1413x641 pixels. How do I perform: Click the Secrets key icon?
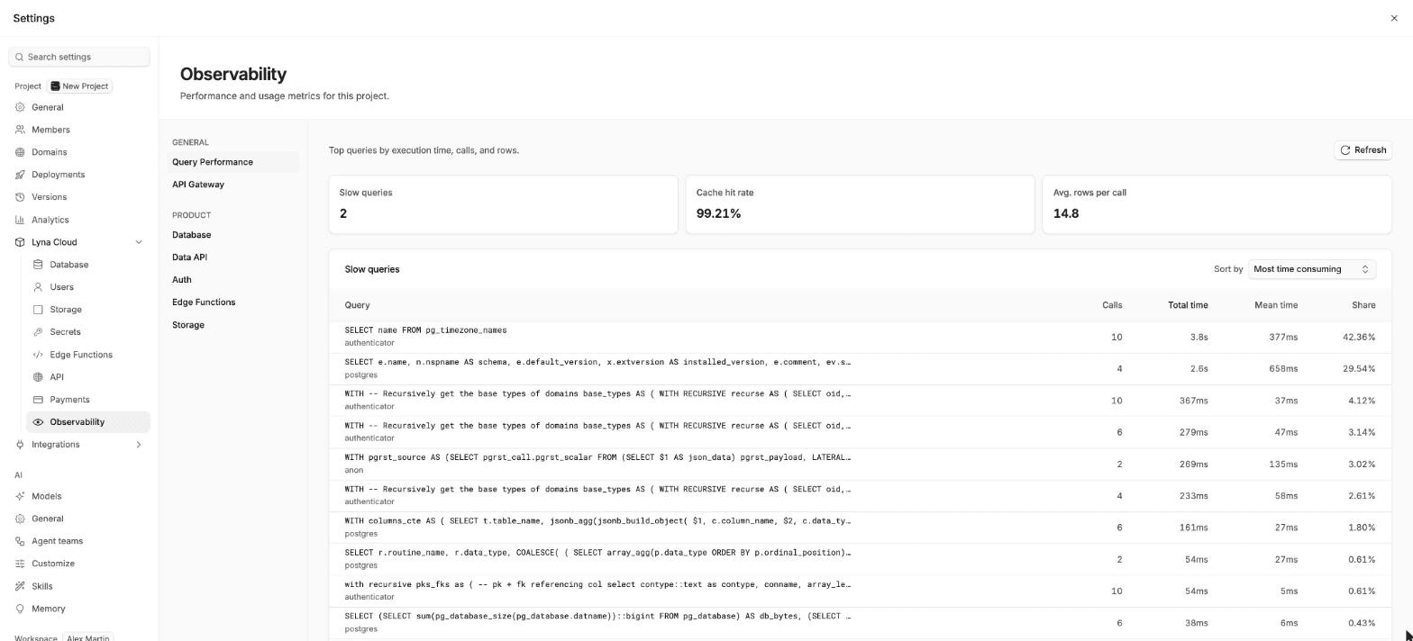pyautogui.click(x=38, y=332)
